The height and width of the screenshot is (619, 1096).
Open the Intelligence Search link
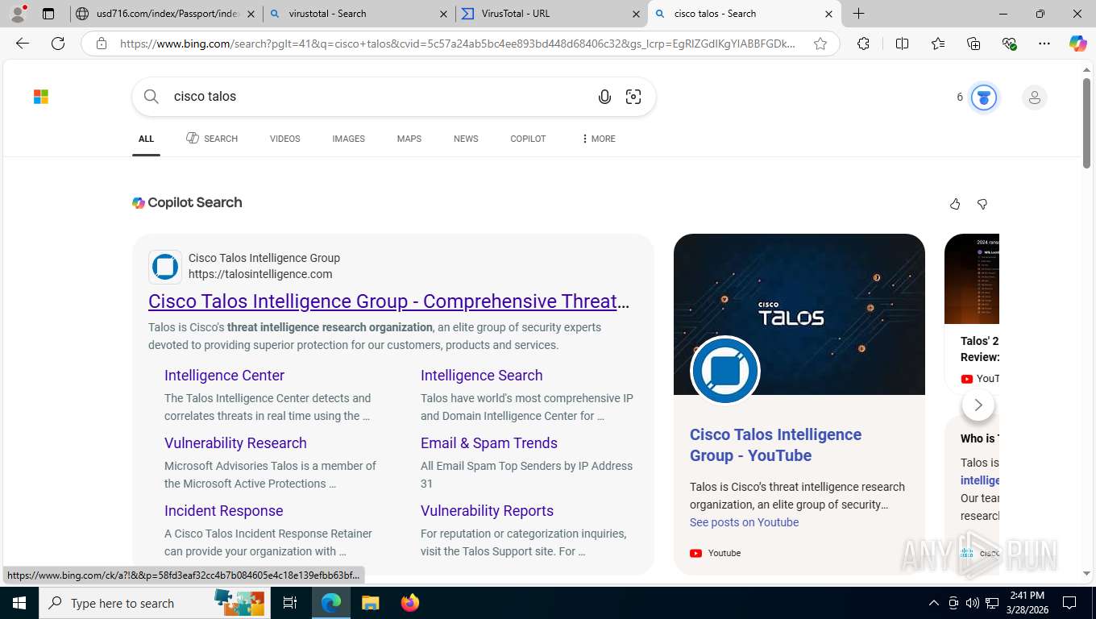[482, 376]
